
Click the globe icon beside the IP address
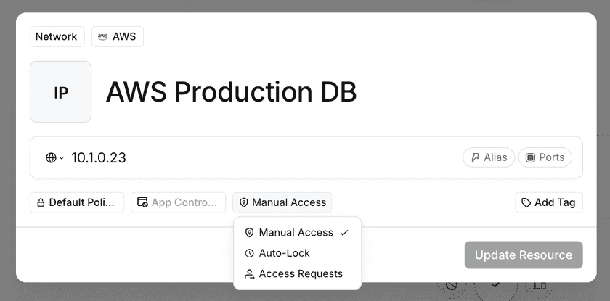(51, 157)
